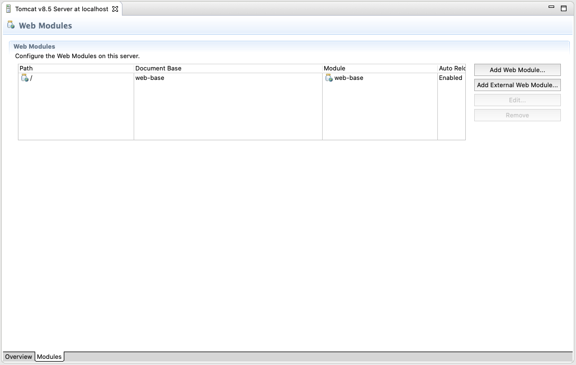
Task: Click the Edit... button
Action: point(517,100)
